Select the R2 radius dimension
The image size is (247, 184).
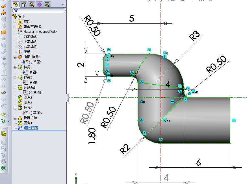tap(125, 149)
